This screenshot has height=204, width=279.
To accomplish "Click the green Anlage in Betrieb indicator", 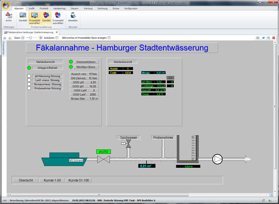I will 29,68.
